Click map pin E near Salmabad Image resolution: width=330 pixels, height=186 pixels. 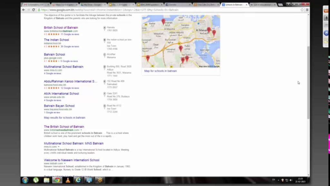coord(180,49)
